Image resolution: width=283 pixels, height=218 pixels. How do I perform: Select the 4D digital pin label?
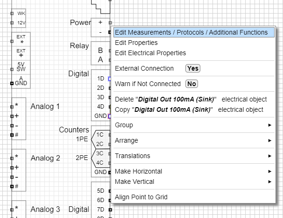[x=100, y=107]
